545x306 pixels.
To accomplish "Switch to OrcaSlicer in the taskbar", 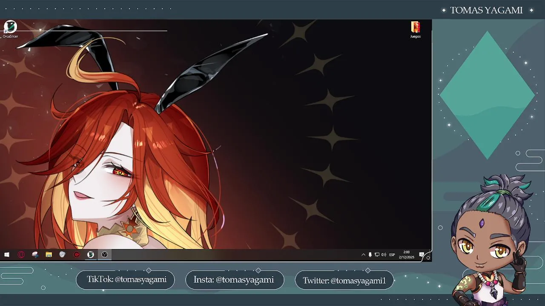I will pyautogui.click(x=90, y=255).
